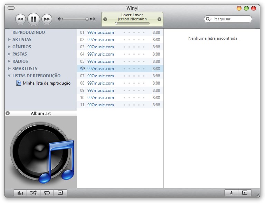Select track 07 997music.com
This screenshot has width=266, height=204.
120,76
